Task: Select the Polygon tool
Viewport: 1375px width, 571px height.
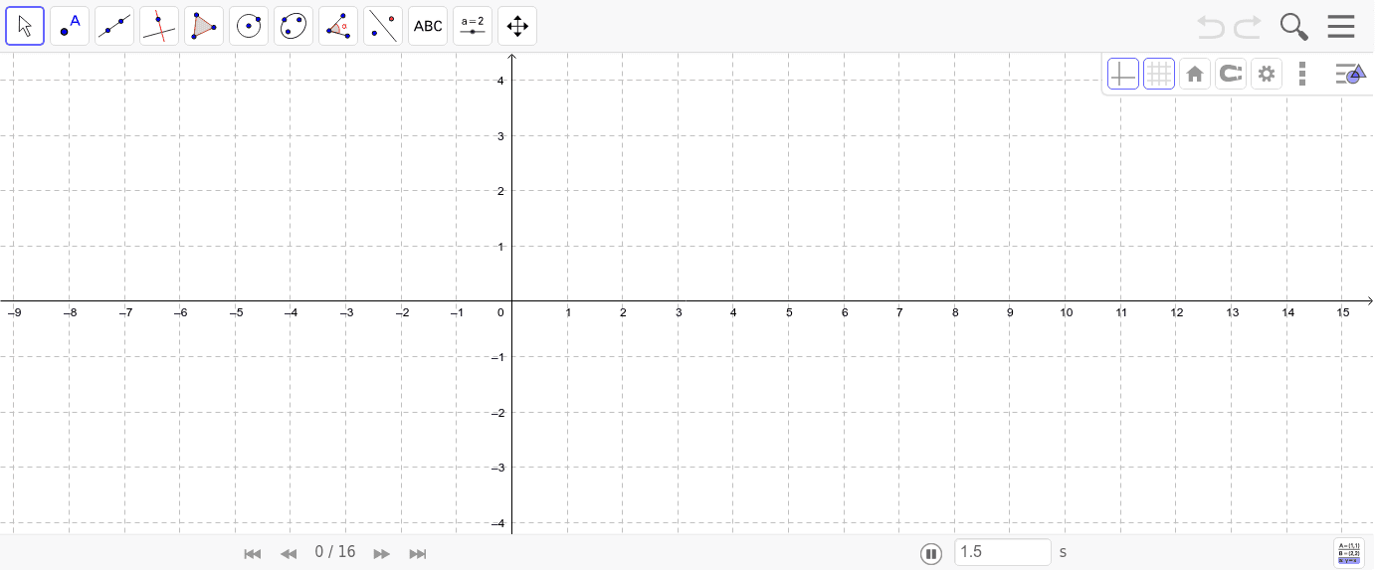Action: (x=204, y=26)
